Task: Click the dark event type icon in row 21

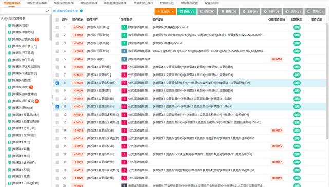Action: pos(124,186)
